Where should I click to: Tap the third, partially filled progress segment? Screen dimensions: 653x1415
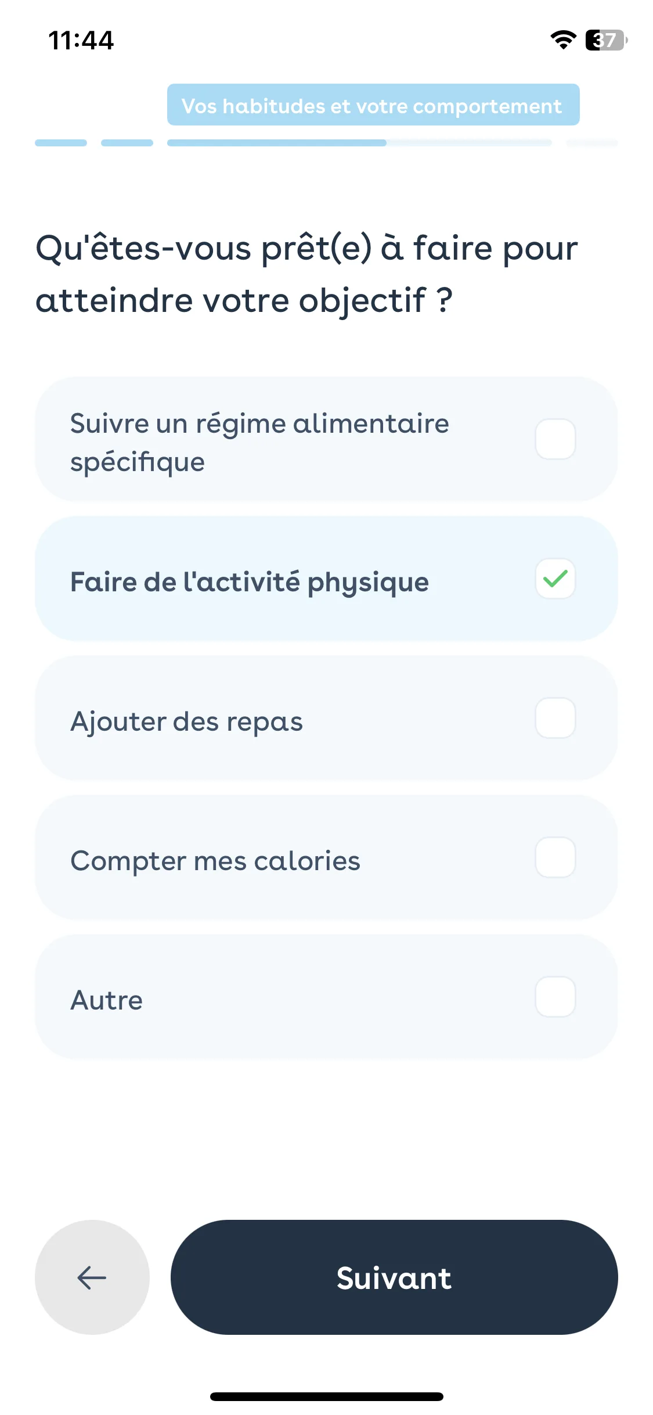tap(359, 143)
